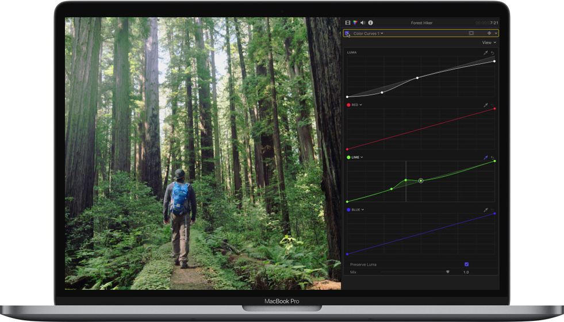Click the LUMA curve label
The width and height of the screenshot is (564, 322).
tap(352, 52)
